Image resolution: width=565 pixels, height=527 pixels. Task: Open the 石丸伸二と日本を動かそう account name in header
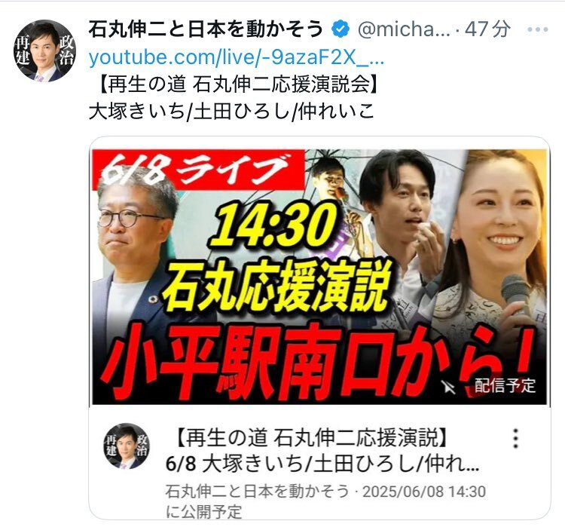pos(206,29)
